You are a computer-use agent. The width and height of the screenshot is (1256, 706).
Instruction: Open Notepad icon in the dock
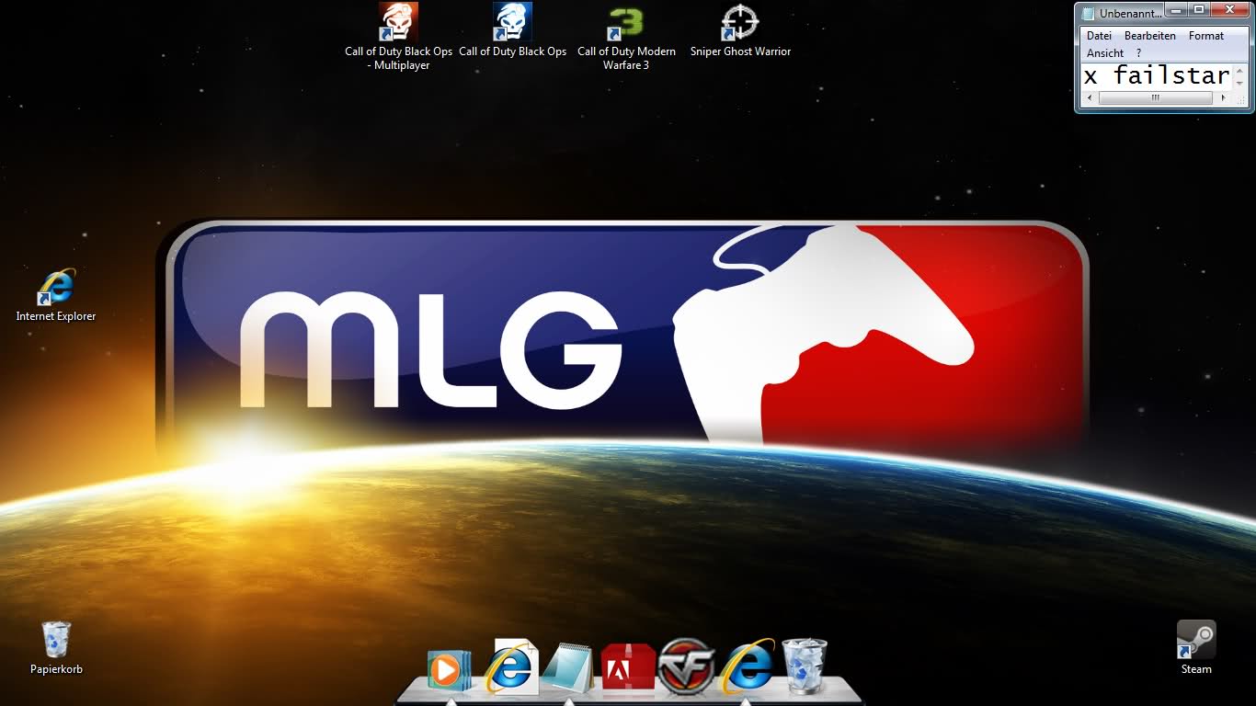pyautogui.click(x=567, y=668)
